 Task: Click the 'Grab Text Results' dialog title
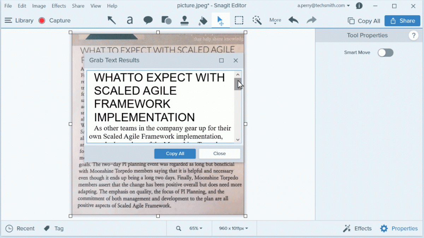(114, 60)
